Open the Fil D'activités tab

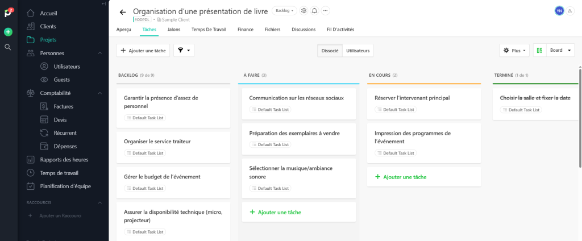pos(340,30)
